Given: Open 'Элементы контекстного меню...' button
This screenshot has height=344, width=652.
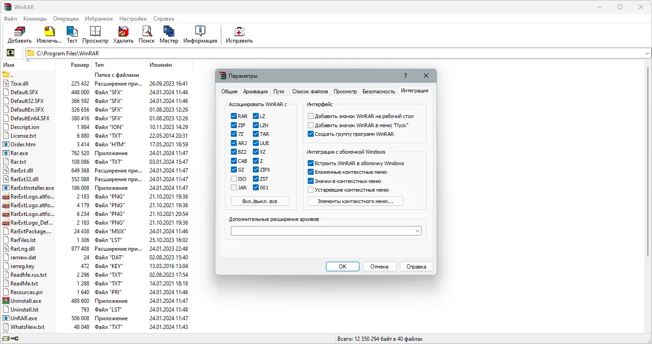Looking at the screenshot, I should click(x=356, y=201).
